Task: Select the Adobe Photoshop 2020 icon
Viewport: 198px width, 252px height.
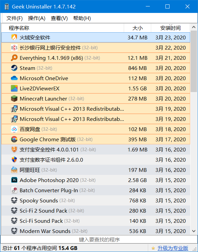Action: (14, 180)
